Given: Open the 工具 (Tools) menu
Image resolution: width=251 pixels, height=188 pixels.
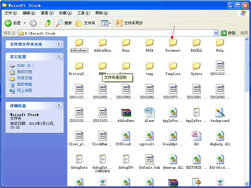Looking at the screenshot, I should pyautogui.click(x=83, y=13).
